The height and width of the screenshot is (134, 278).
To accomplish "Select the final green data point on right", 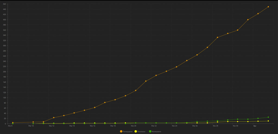I will 268,117.
